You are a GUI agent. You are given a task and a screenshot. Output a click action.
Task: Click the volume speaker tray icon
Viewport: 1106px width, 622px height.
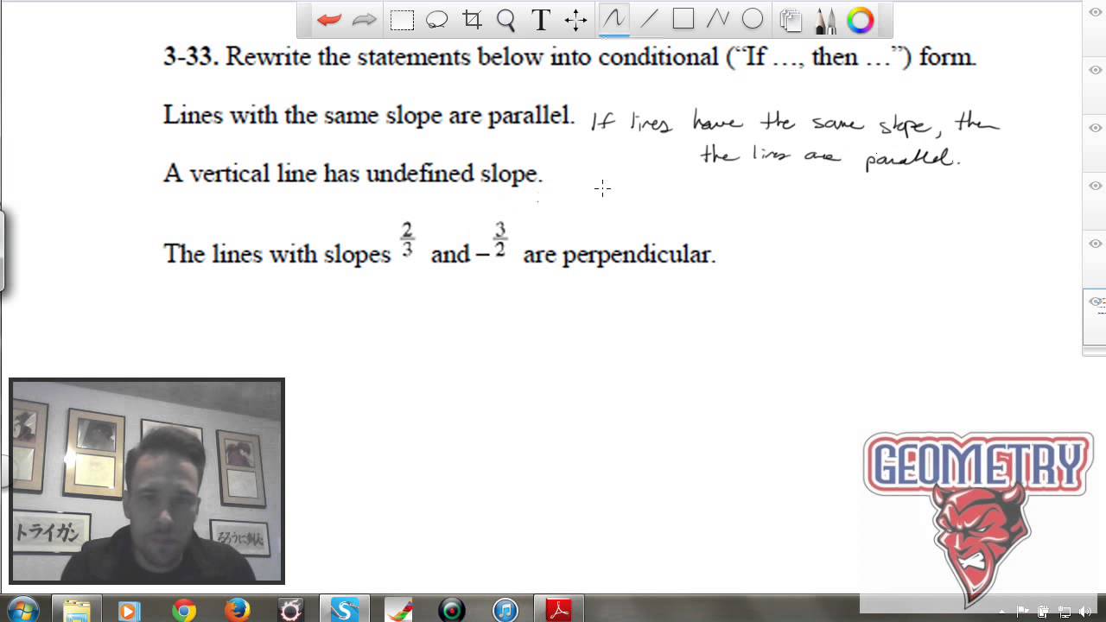[1084, 612]
